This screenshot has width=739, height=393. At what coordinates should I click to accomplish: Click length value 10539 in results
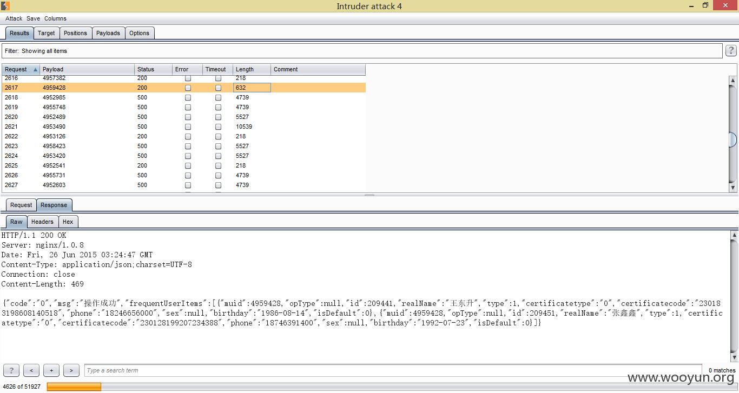244,126
